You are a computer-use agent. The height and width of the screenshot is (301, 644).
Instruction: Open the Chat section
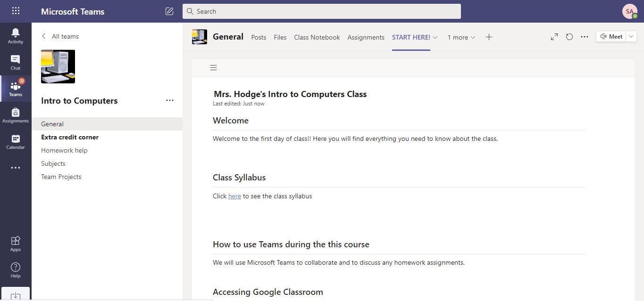tap(15, 62)
